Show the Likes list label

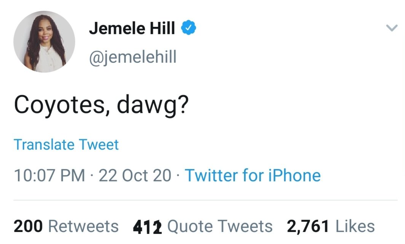click(355, 226)
